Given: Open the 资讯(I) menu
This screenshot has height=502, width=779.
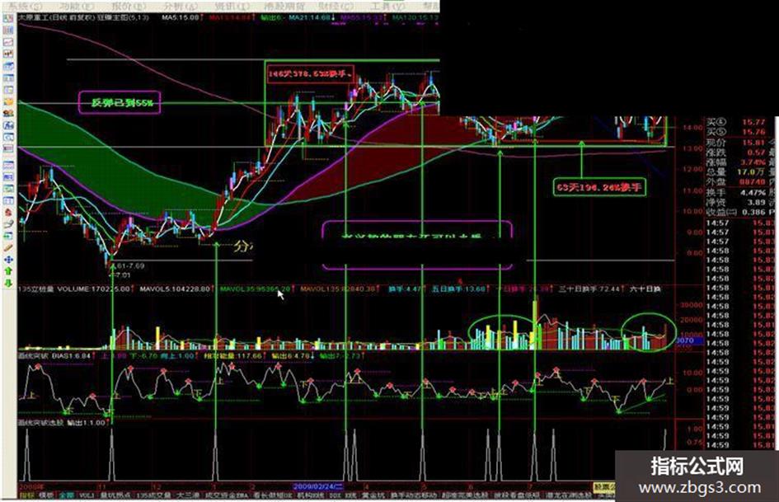Looking at the screenshot, I should pyautogui.click(x=232, y=6).
